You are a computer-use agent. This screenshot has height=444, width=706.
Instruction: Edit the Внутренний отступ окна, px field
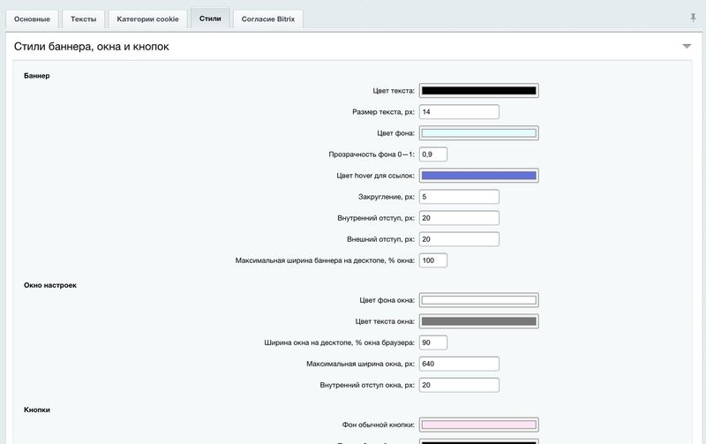[459, 385]
